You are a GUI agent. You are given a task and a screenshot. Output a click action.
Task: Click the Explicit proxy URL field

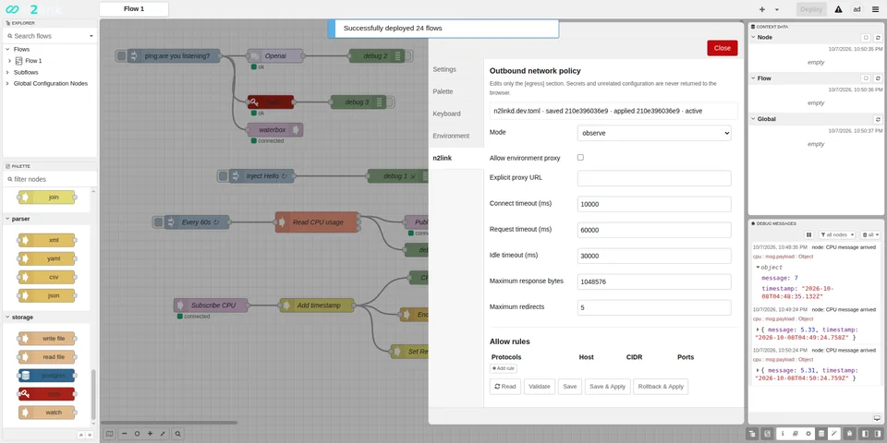(654, 178)
